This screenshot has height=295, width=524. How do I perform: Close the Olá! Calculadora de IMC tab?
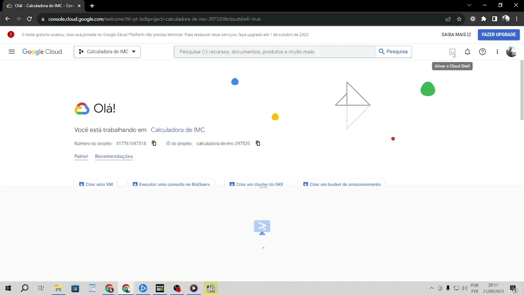coord(80,6)
